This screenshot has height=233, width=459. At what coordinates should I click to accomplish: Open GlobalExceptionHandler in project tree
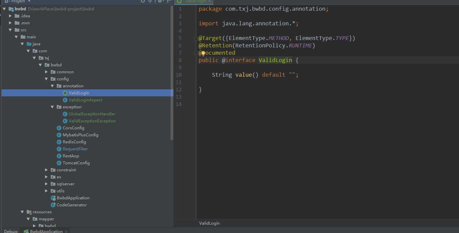click(92, 114)
